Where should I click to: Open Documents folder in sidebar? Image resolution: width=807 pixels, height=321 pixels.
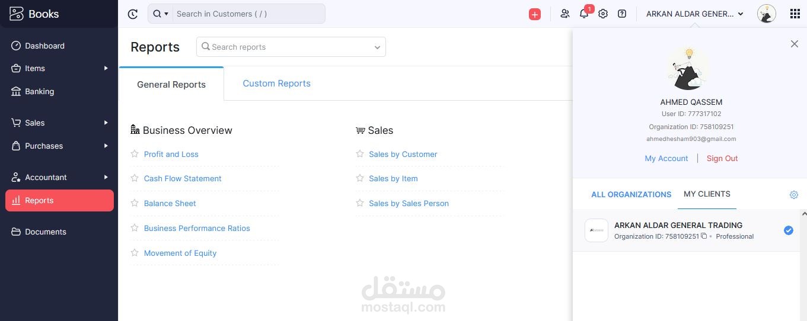(59, 232)
